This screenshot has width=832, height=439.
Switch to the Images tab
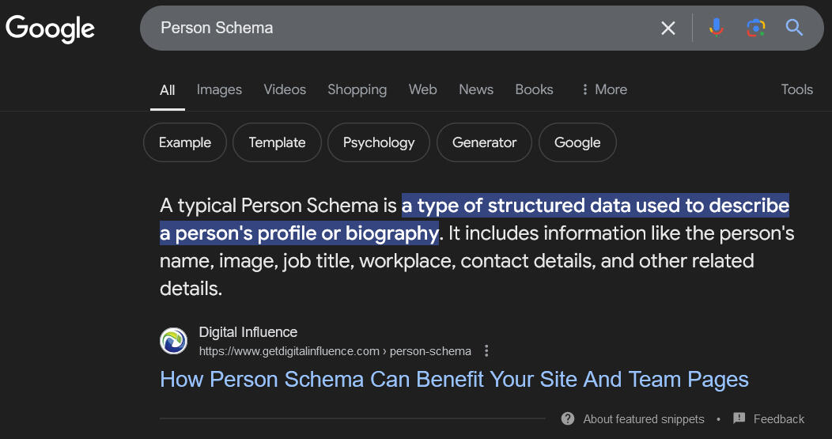click(x=219, y=89)
